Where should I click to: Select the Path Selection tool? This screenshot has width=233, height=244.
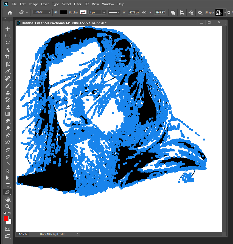(7, 171)
